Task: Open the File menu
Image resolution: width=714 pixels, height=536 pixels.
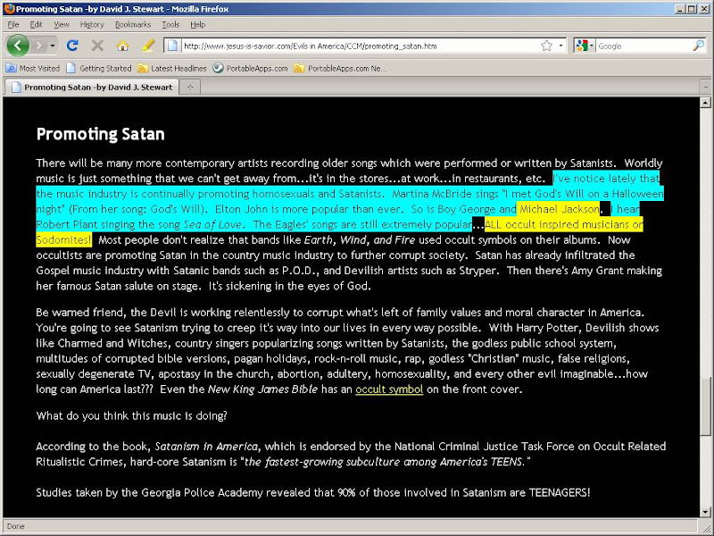Action: [13, 25]
